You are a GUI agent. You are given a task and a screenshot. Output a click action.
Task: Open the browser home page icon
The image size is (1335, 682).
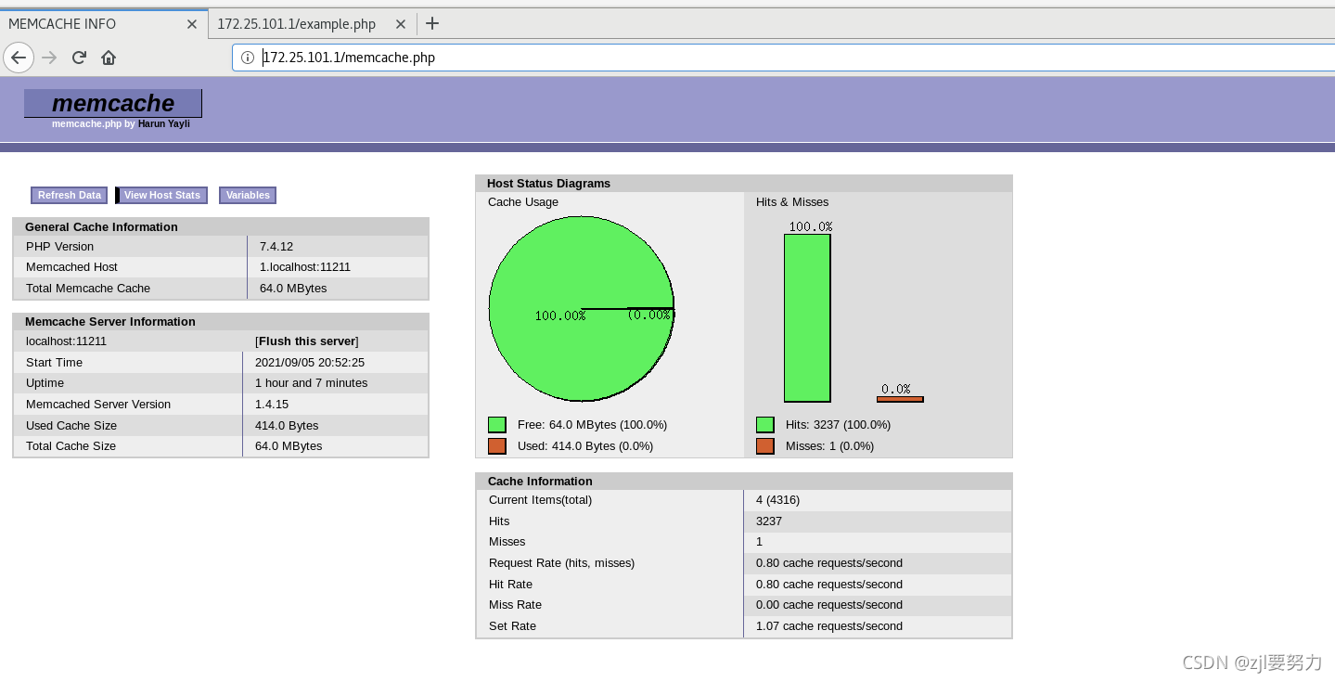[x=109, y=58]
